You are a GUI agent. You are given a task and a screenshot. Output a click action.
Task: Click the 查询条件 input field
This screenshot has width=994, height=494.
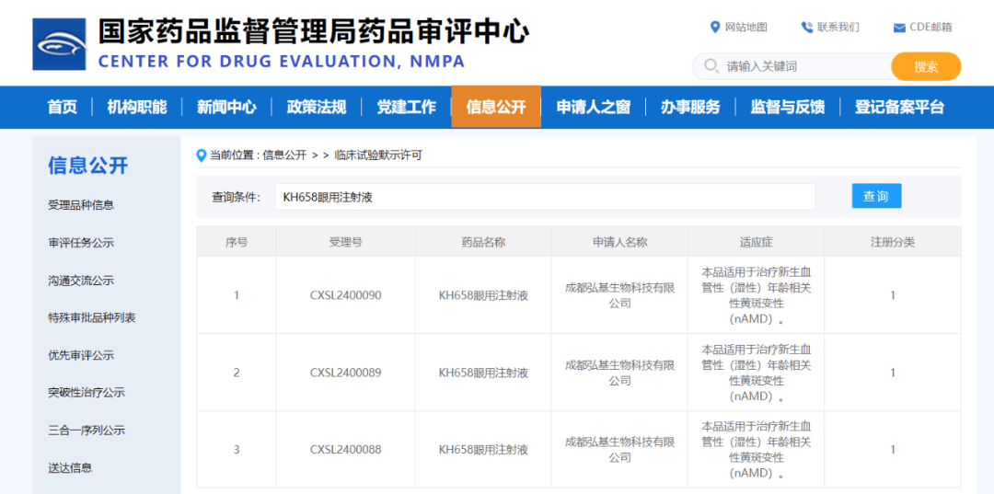coord(545,197)
